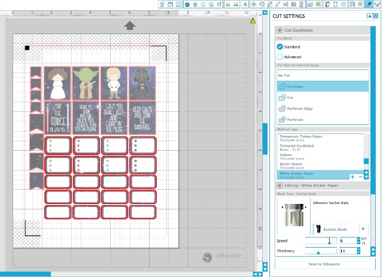Click the blade dial left arrow
The image size is (383, 277).
click(x=282, y=207)
